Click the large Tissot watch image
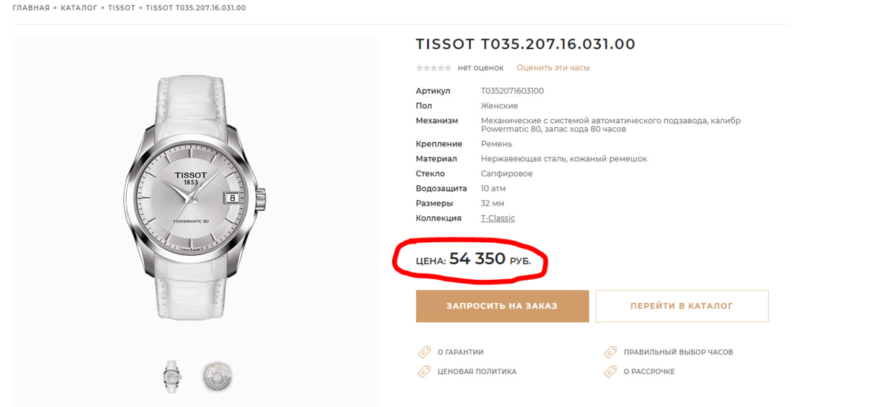The image size is (876, 407). pyautogui.click(x=194, y=198)
